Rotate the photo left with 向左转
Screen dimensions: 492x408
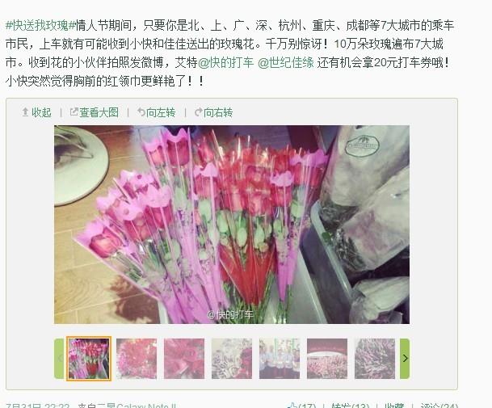tap(156, 112)
